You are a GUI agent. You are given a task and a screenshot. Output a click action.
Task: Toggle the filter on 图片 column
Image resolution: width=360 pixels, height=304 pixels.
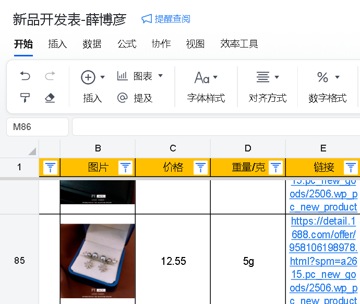[x=125, y=168]
